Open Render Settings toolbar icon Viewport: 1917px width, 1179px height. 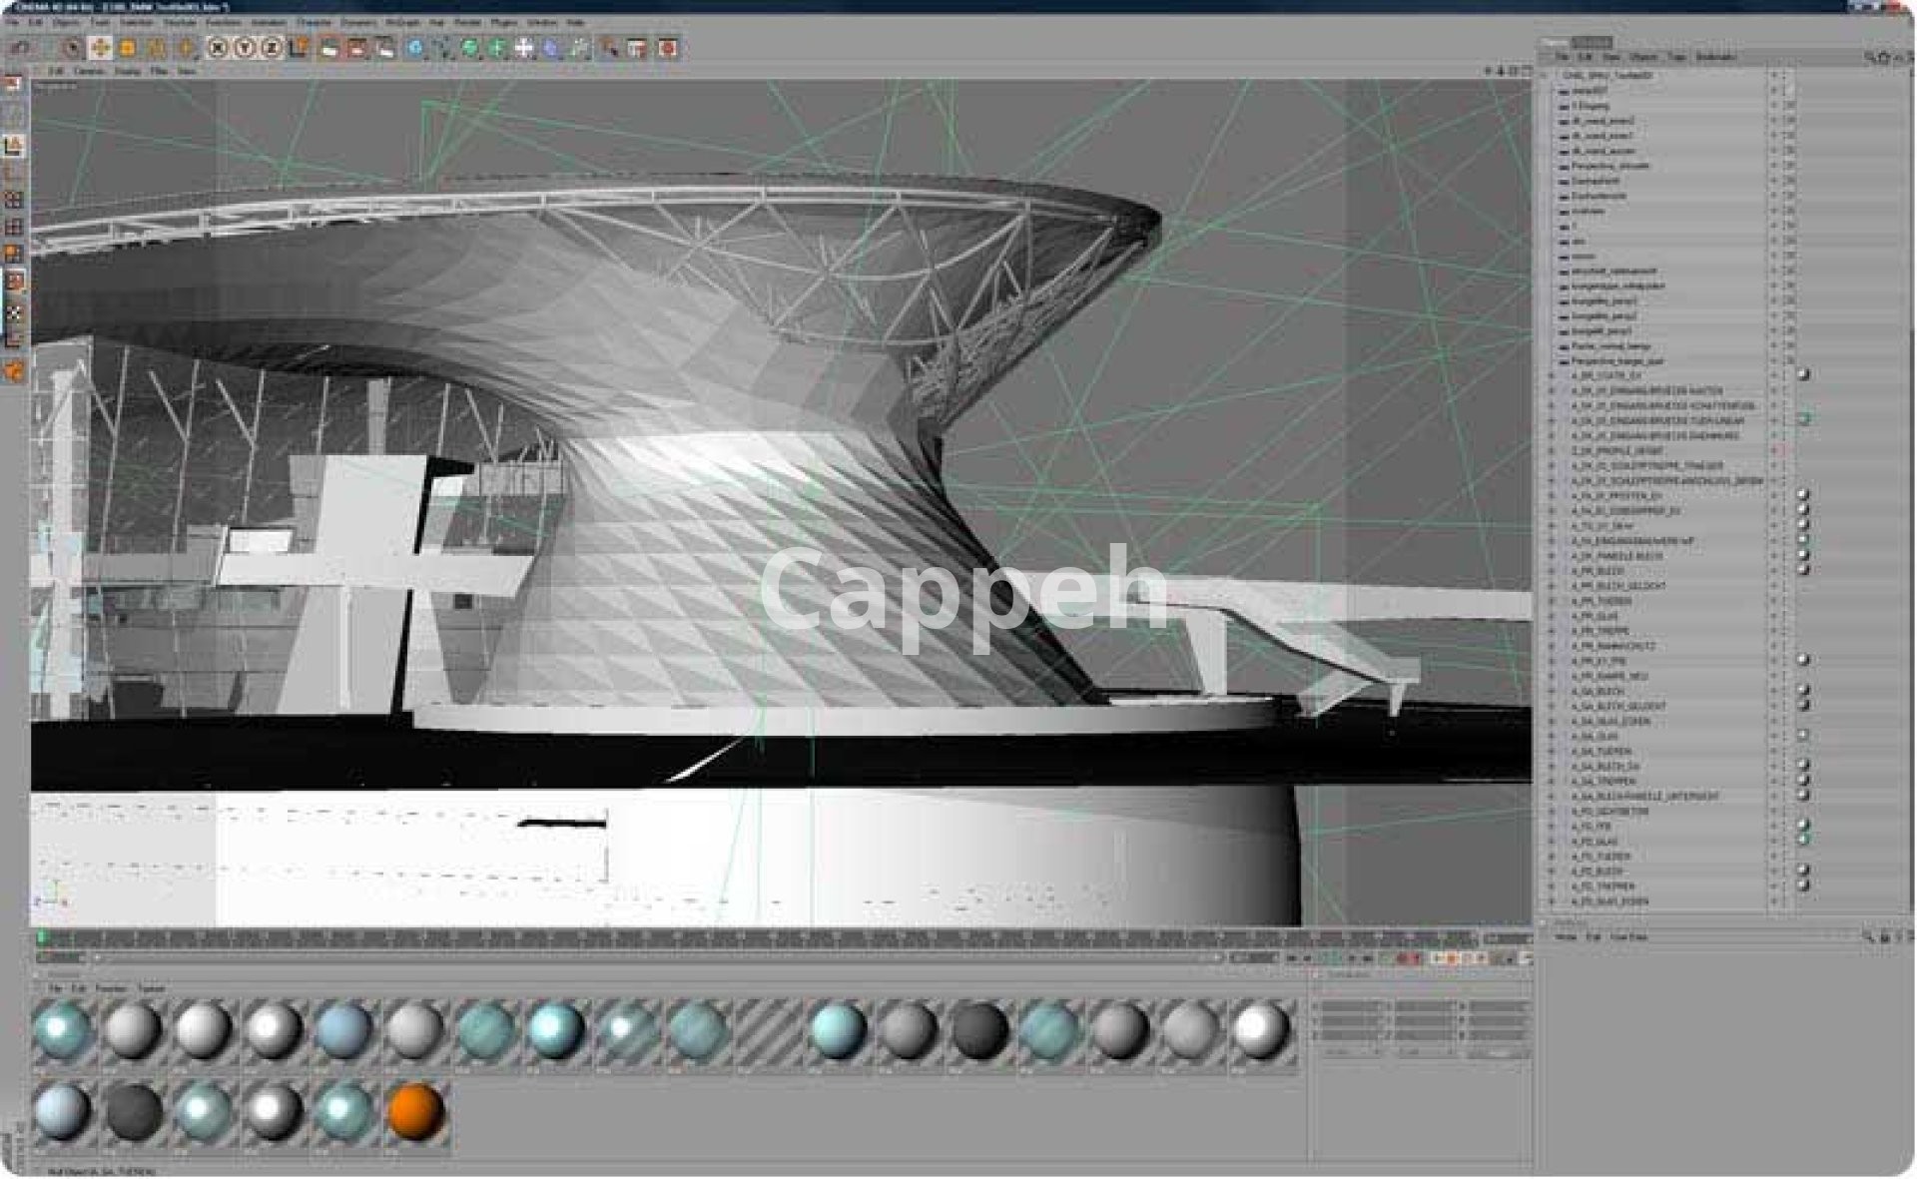(x=384, y=47)
